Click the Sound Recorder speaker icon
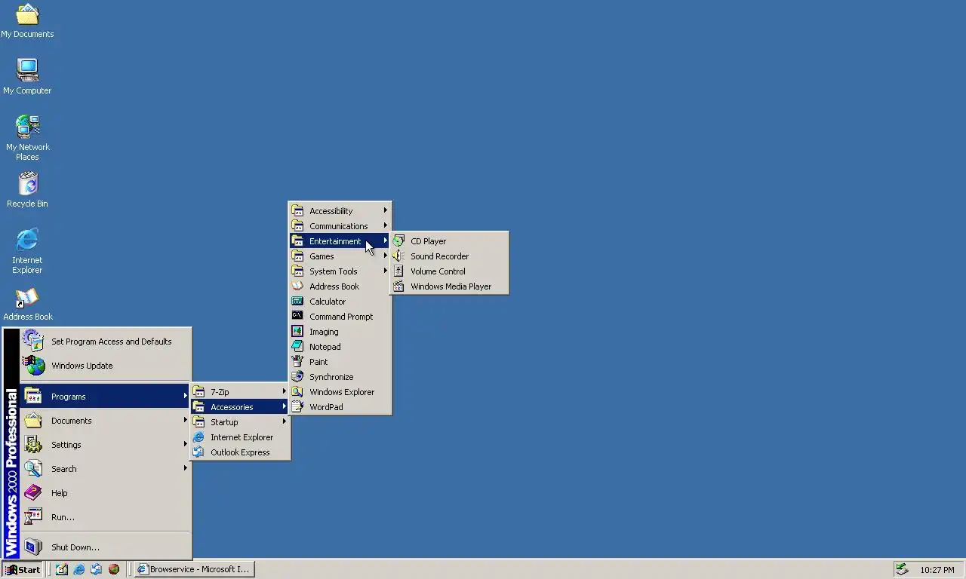 pos(398,256)
